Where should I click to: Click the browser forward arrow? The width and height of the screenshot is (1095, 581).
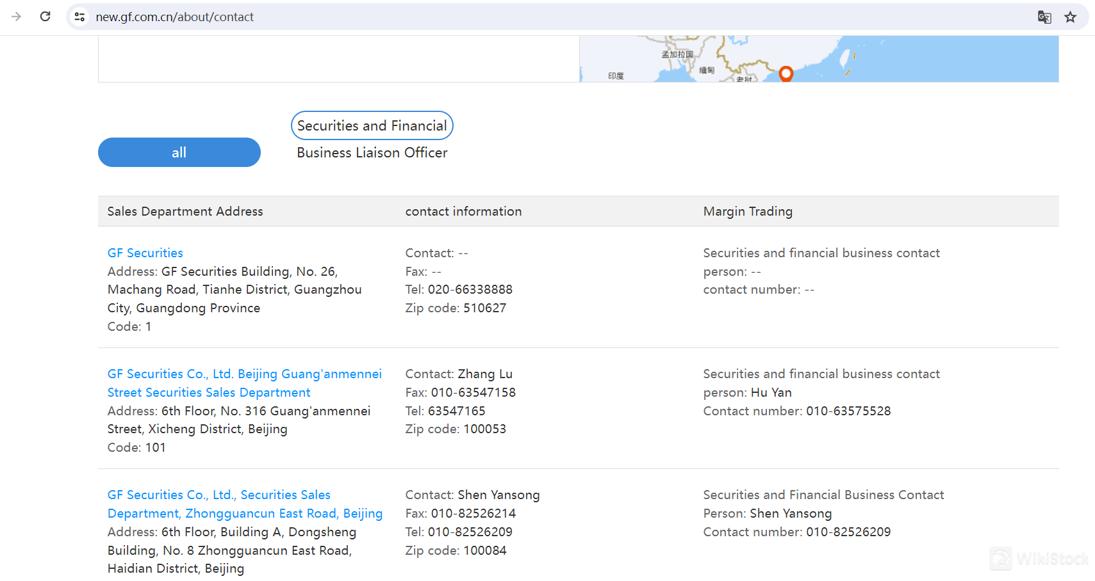click(x=17, y=17)
